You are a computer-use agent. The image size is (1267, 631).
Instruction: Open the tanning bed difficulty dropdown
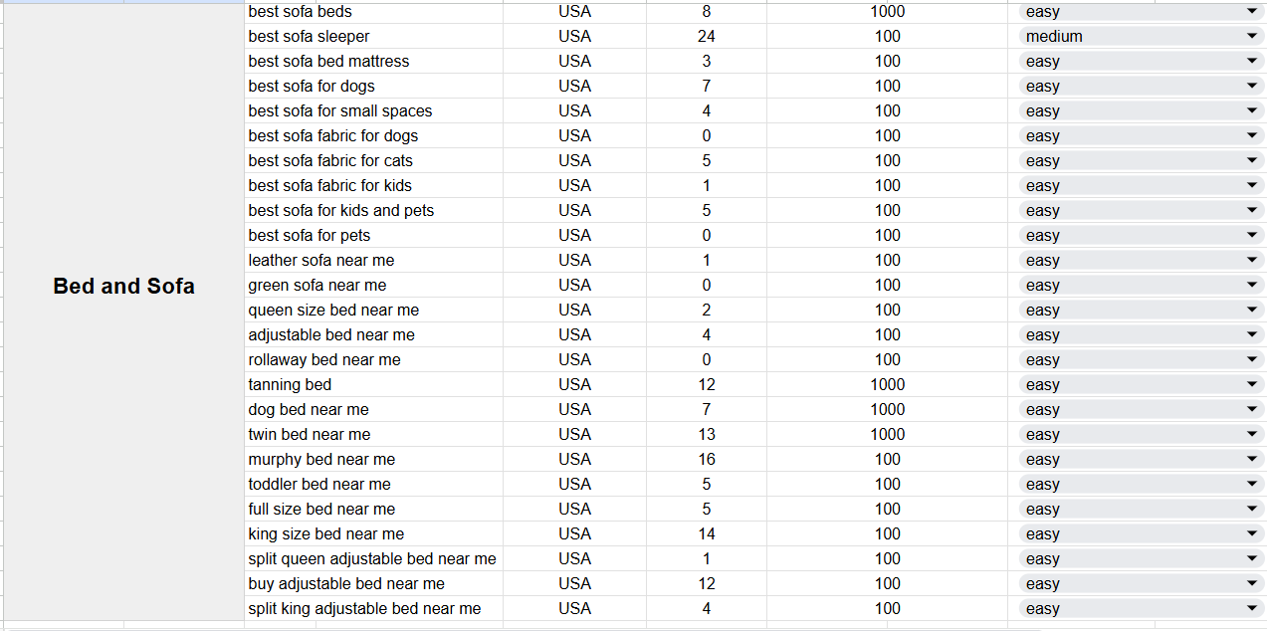click(1252, 384)
